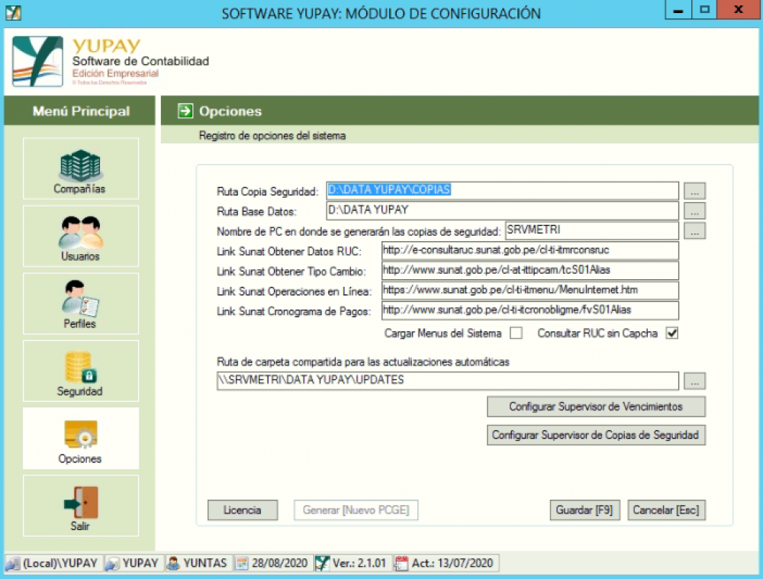The height and width of the screenshot is (579, 763).
Task: Enable the Cargar Menus del Sistema checkbox
Action: pos(517,333)
